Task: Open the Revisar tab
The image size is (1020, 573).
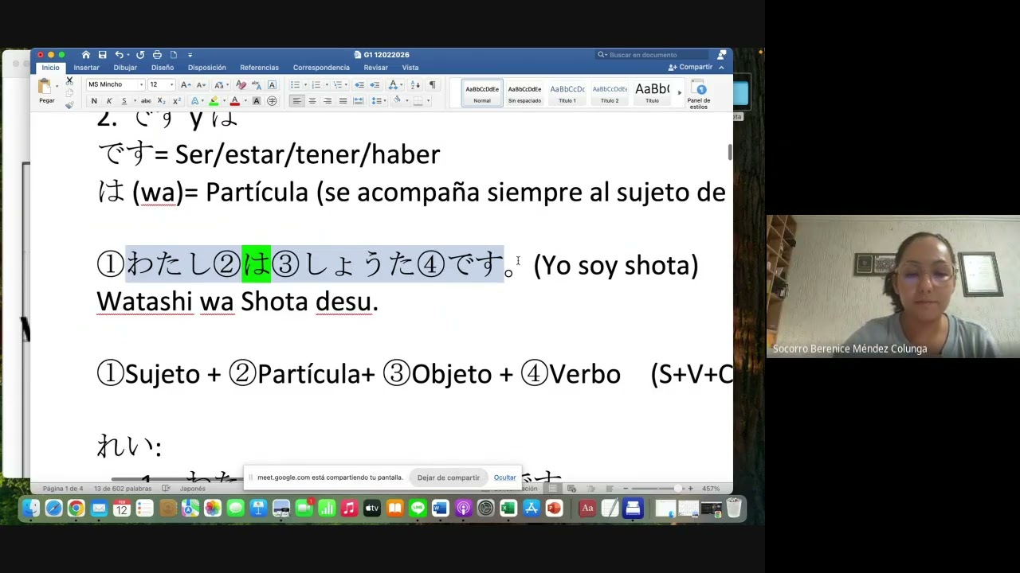Action: pyautogui.click(x=376, y=68)
